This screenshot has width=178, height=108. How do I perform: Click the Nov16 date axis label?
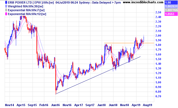(67, 105)
